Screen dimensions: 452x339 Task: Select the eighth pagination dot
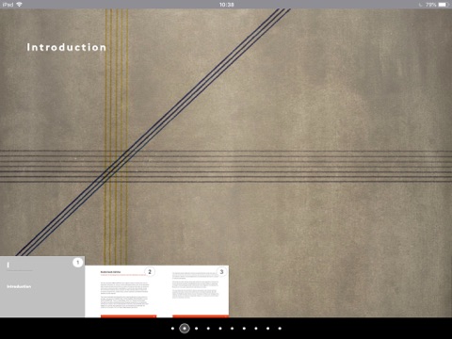pyautogui.click(x=256, y=329)
